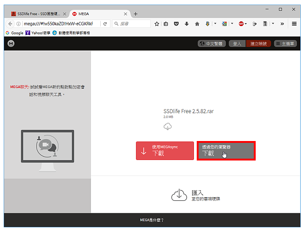Click the 建立帳號 create account button
This screenshot has height=231, width=303.
[258, 44]
